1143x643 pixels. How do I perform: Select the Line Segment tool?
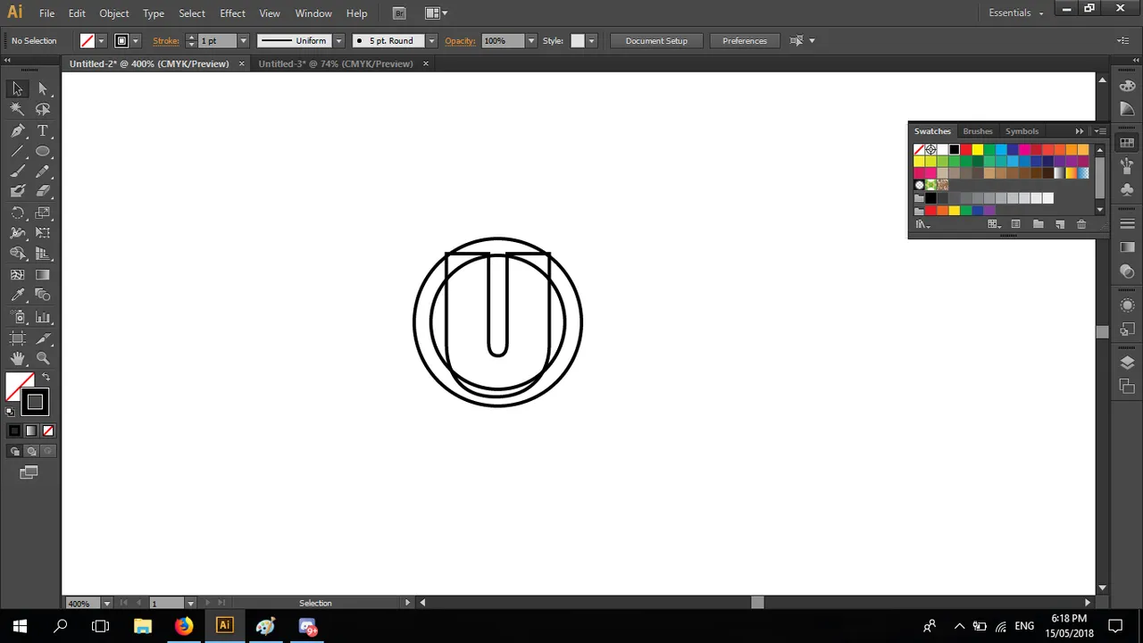(17, 151)
